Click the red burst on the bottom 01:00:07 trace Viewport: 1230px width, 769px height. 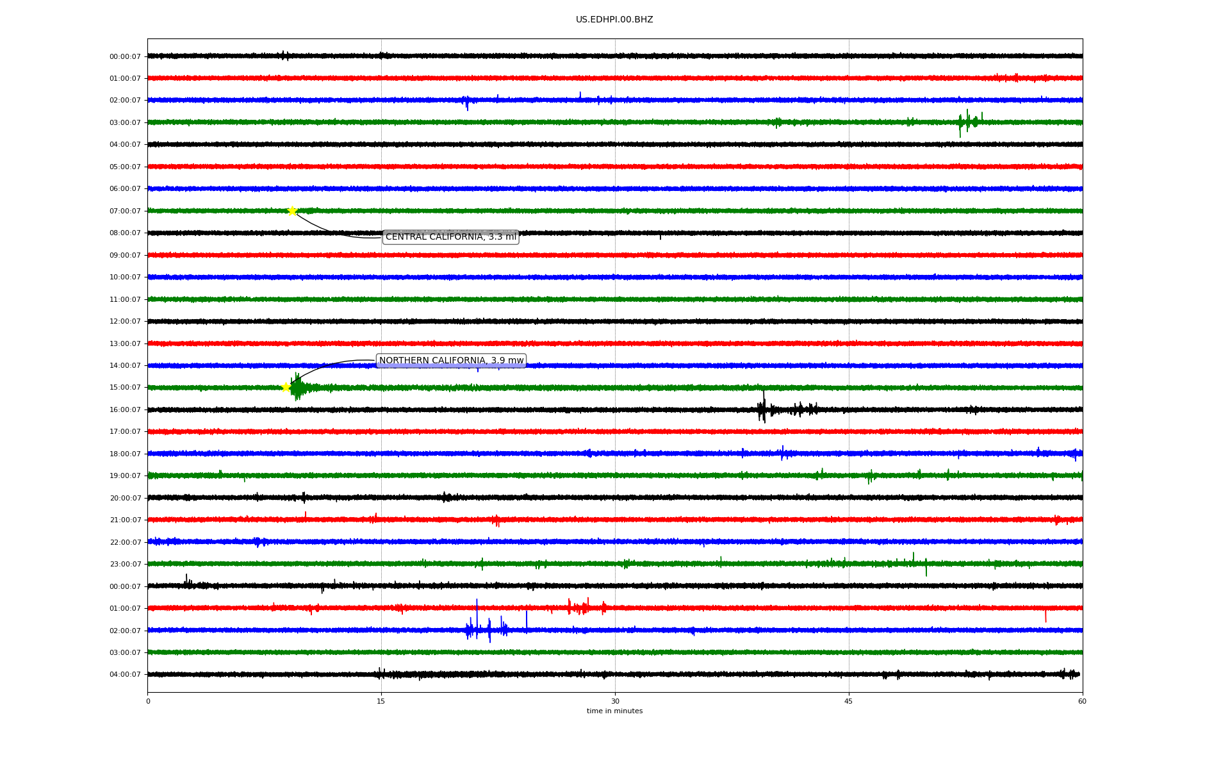(580, 607)
